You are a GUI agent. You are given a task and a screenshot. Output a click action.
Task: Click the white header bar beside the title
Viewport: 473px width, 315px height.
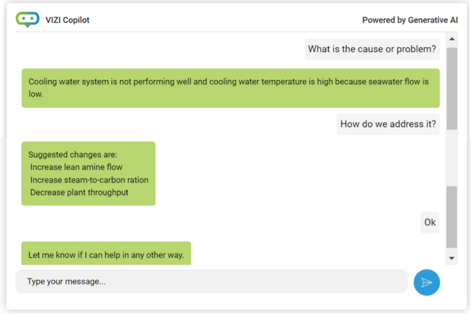pyautogui.click(x=224, y=20)
